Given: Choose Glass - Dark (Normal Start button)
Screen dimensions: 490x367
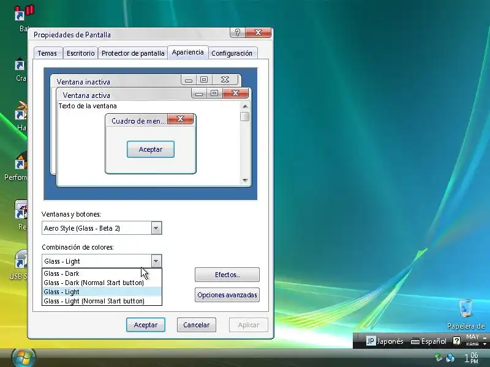Looking at the screenshot, I should point(102,283).
